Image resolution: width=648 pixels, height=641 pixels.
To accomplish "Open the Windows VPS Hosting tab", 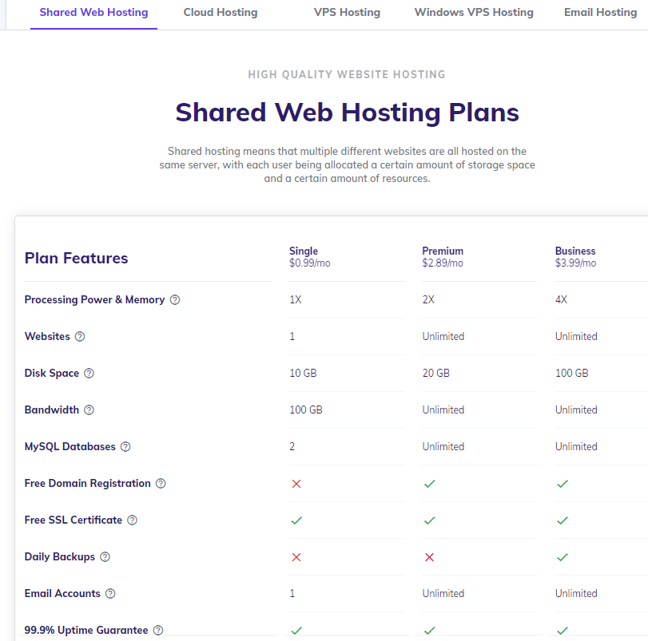I will pyautogui.click(x=474, y=13).
